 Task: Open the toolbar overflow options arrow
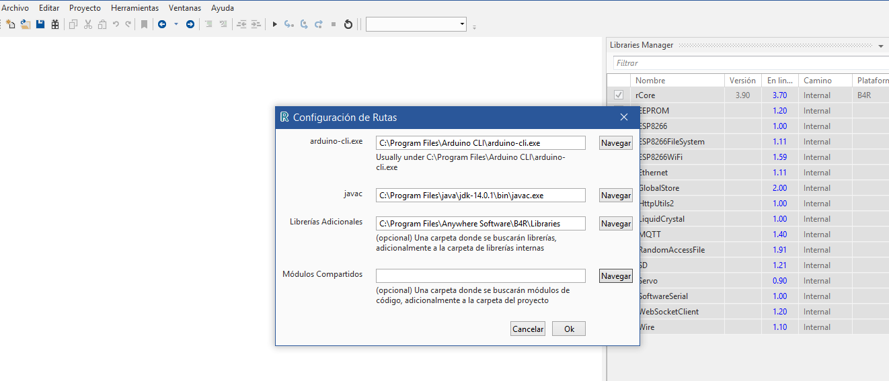[x=474, y=27]
